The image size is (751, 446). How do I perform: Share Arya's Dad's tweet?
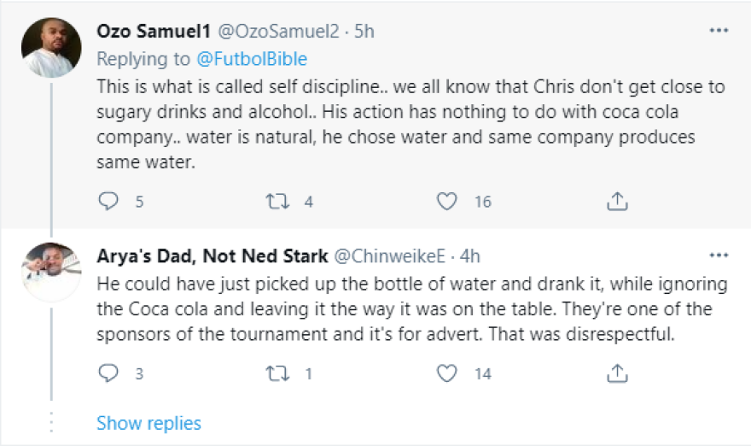(x=617, y=373)
